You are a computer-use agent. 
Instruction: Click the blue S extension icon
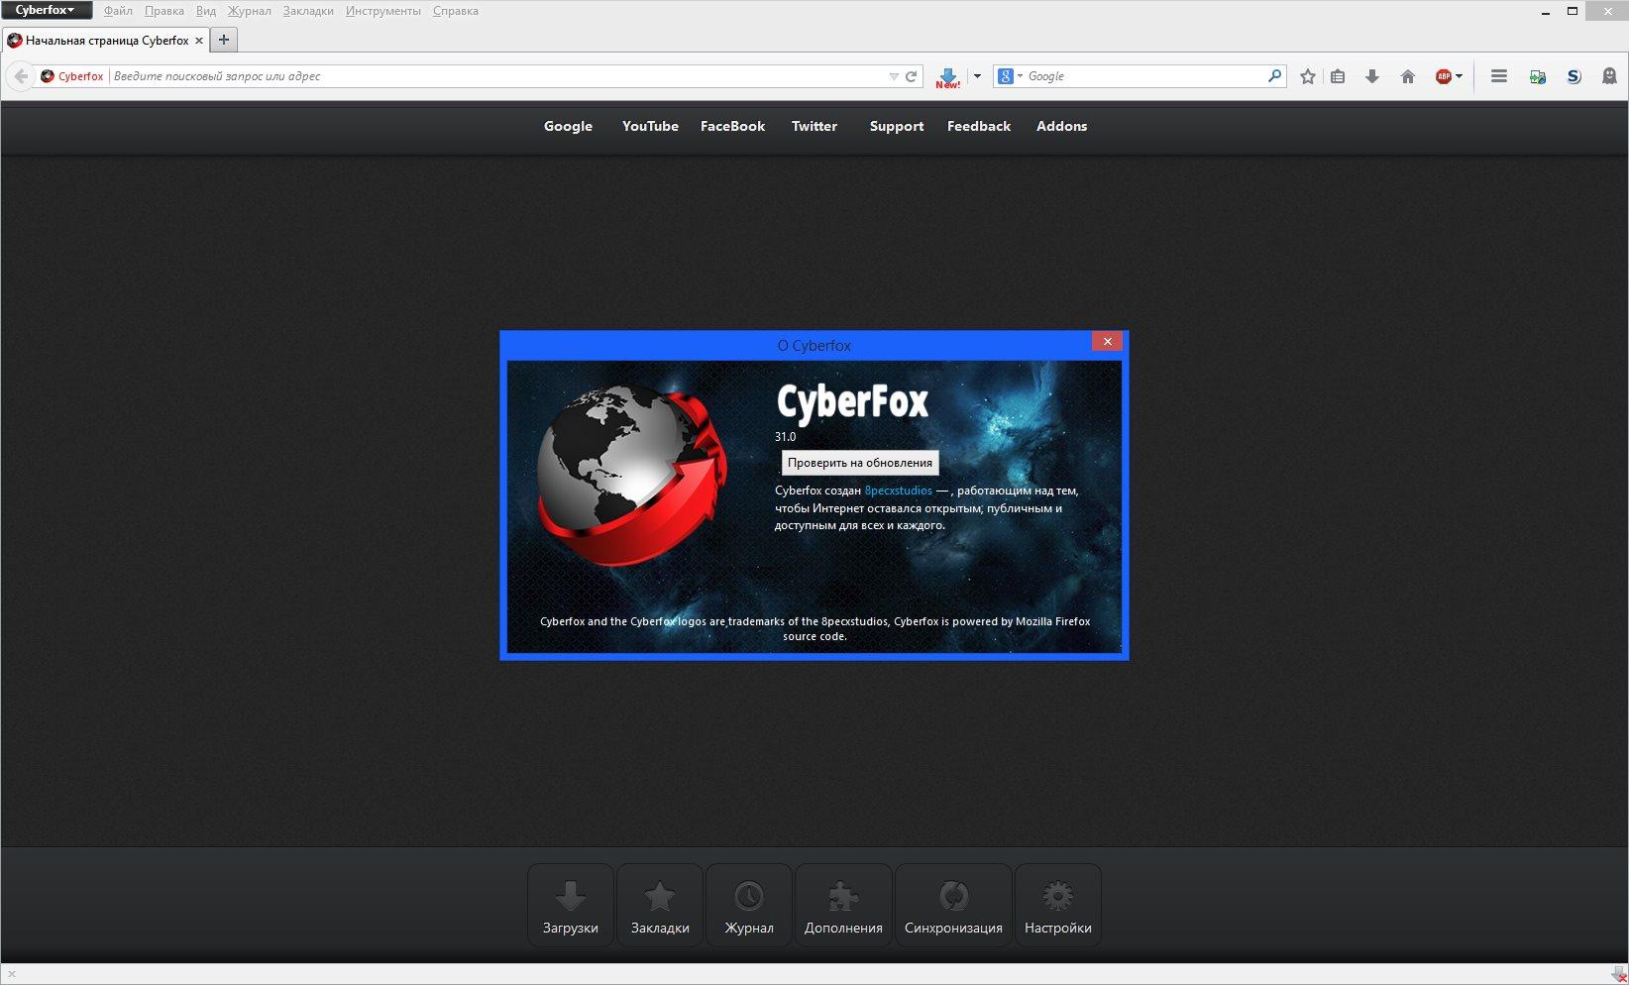click(x=1574, y=76)
